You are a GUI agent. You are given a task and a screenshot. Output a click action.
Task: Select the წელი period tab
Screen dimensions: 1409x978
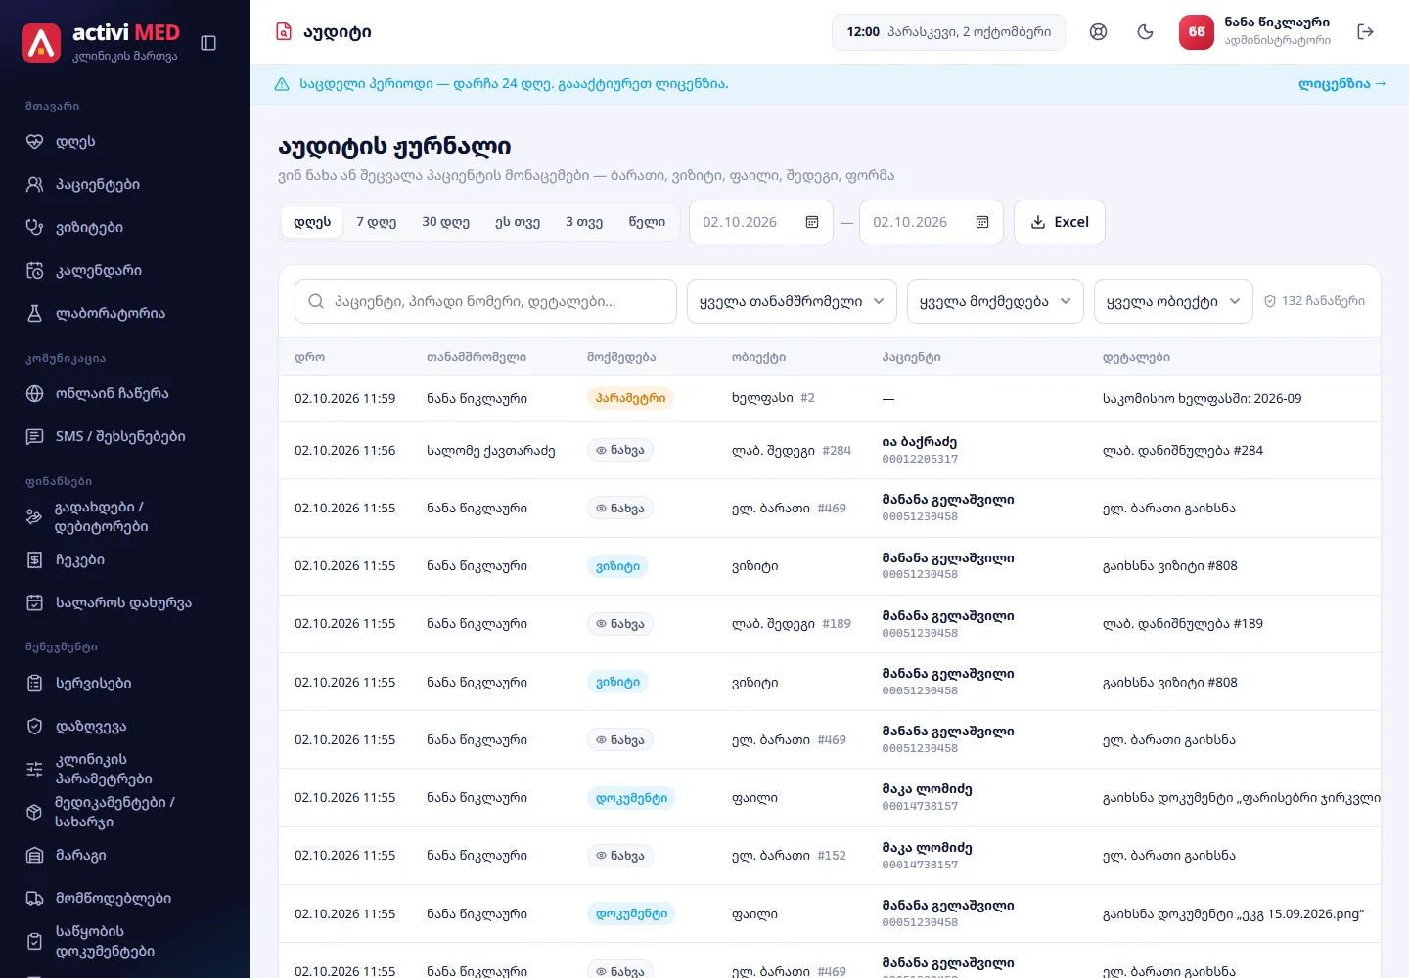click(647, 222)
